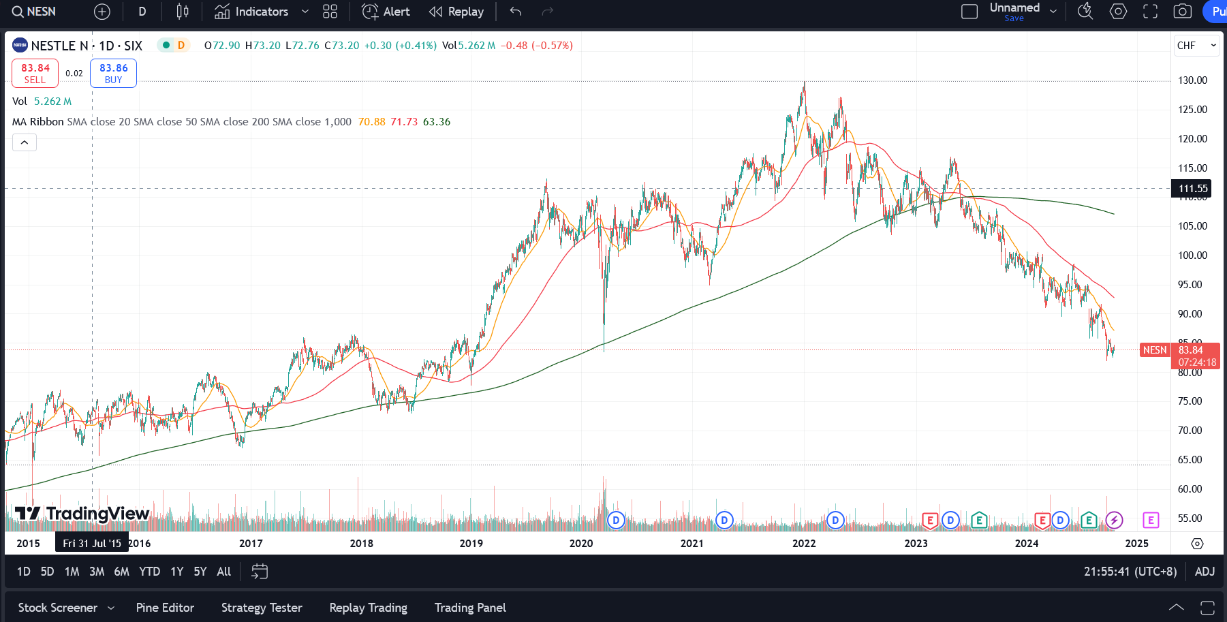Open the Trading Panel tab

click(x=470, y=608)
